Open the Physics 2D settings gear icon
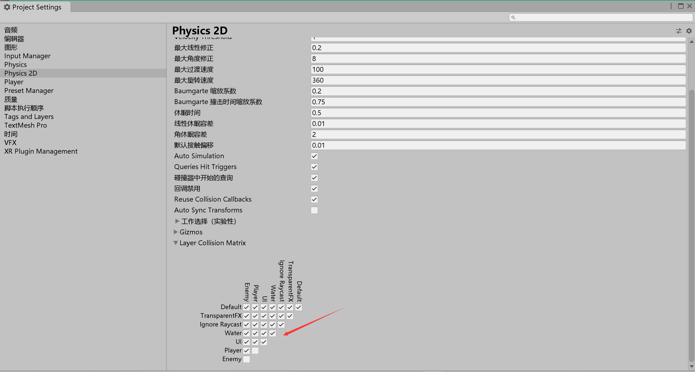695x372 pixels. coord(689,31)
